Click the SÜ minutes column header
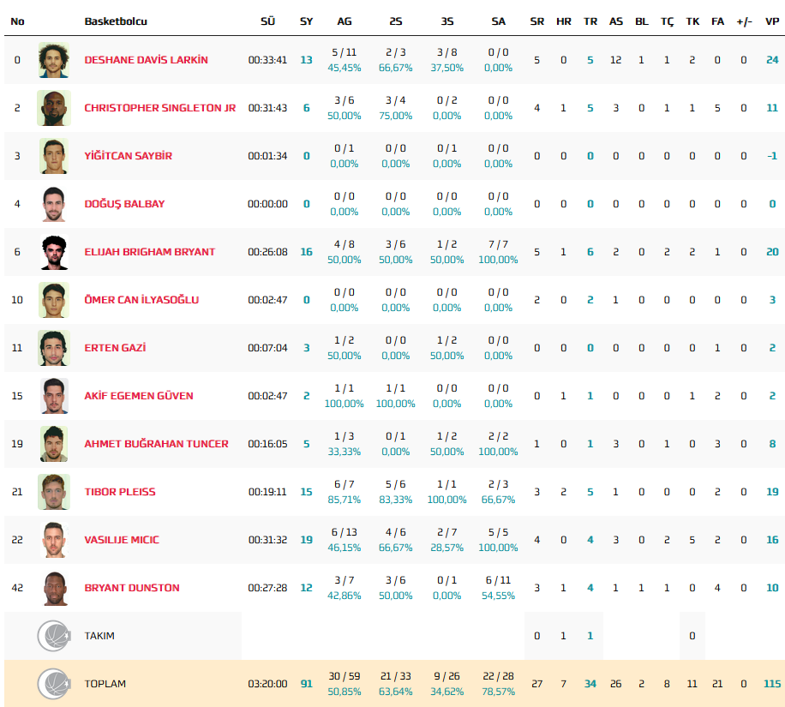The image size is (785, 707). click(x=267, y=21)
